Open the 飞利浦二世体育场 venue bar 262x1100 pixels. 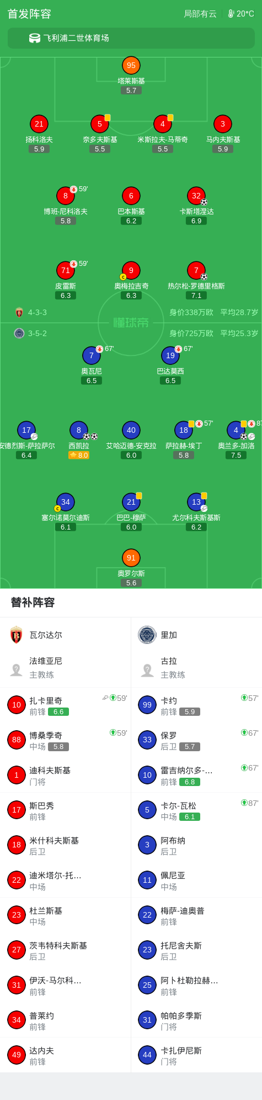[x=131, y=38]
